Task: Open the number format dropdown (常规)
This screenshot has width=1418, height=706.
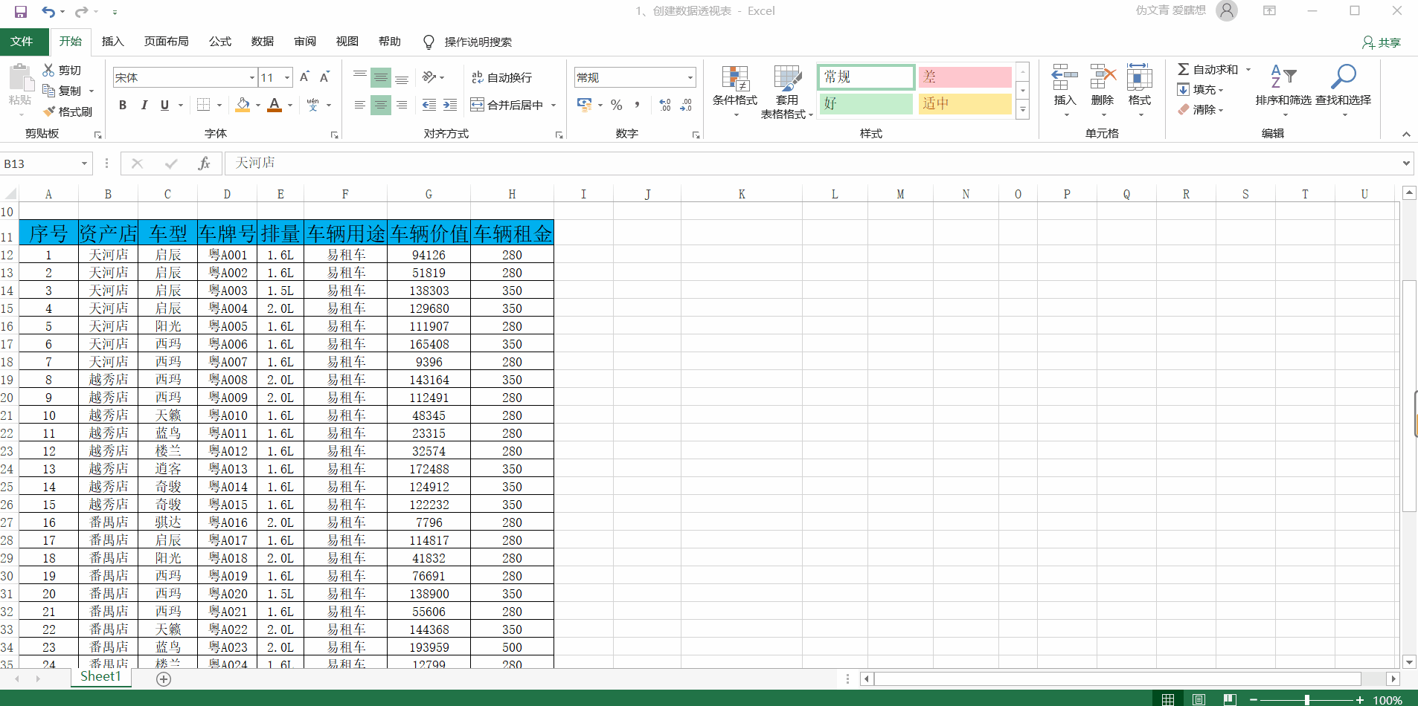Action: pos(690,77)
